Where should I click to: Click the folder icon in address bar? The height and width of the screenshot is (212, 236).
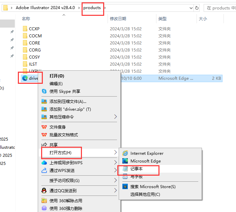click(x=5, y=8)
